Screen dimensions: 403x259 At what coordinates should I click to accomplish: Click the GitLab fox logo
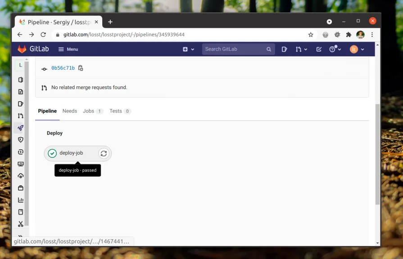(22, 49)
